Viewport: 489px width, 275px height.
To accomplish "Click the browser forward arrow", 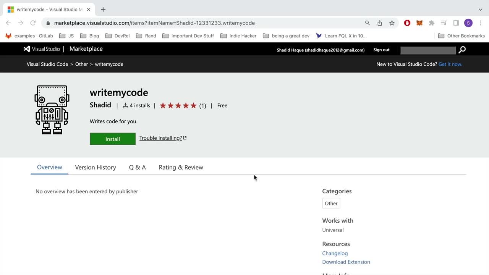I will tap(21, 23).
